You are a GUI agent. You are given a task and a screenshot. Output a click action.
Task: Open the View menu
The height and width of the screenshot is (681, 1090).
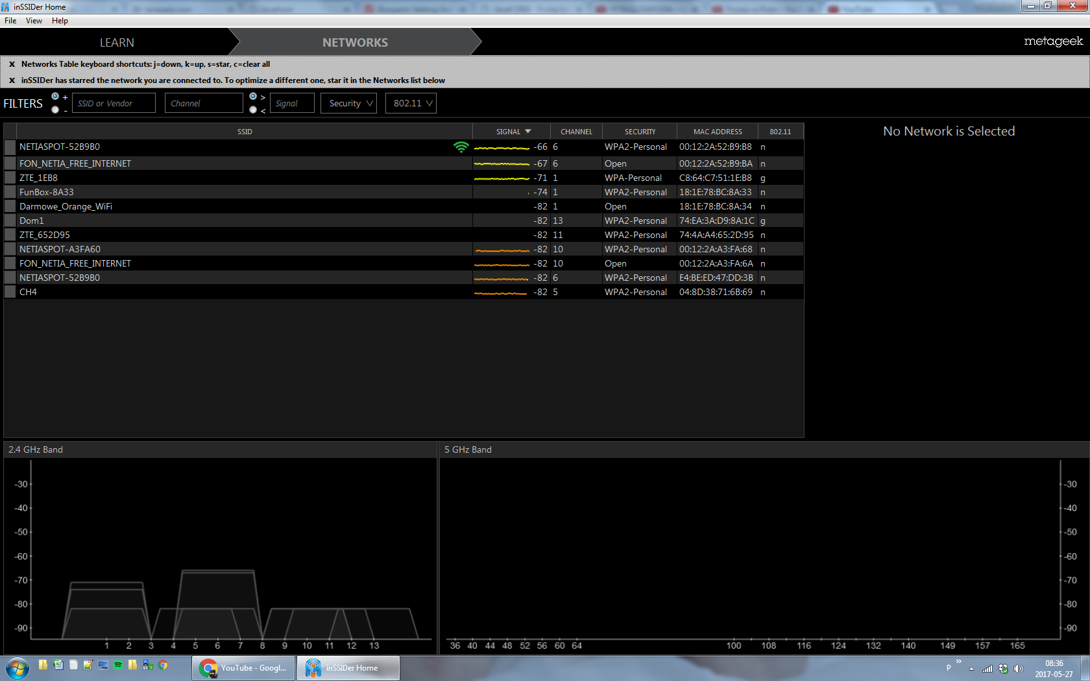pyautogui.click(x=34, y=21)
